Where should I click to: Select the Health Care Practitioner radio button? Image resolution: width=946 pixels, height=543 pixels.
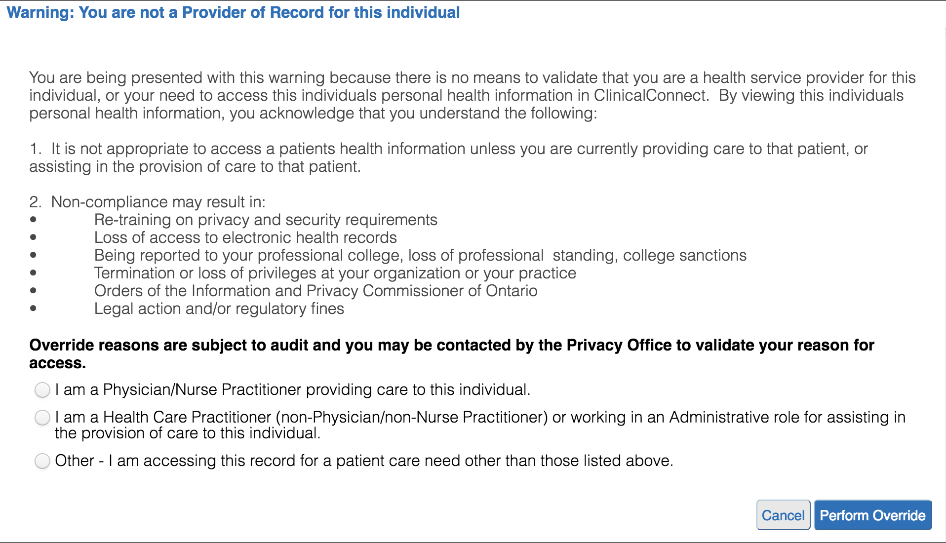pyautogui.click(x=42, y=418)
